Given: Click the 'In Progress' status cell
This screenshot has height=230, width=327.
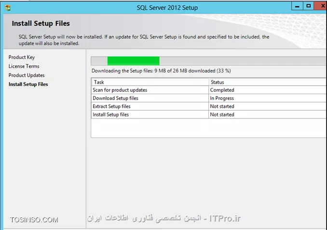Looking at the screenshot, I should point(268,98).
